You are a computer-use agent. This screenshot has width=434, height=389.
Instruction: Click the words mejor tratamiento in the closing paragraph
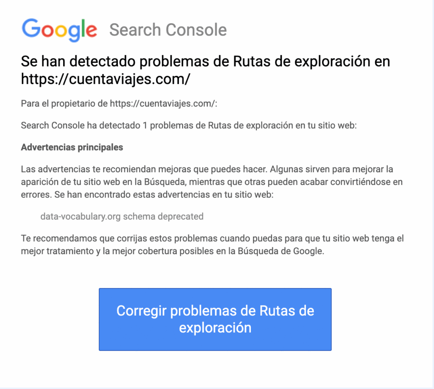pyautogui.click(x=57, y=251)
